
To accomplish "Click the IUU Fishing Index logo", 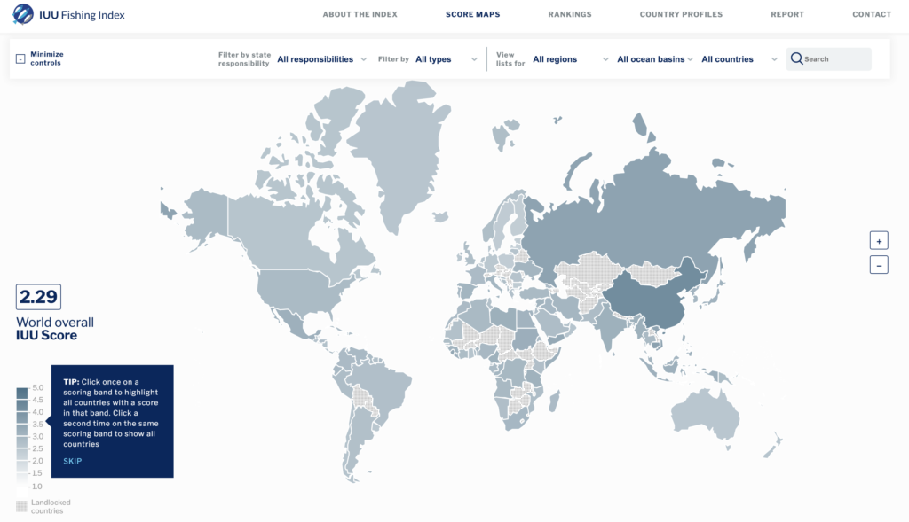I will [68, 14].
